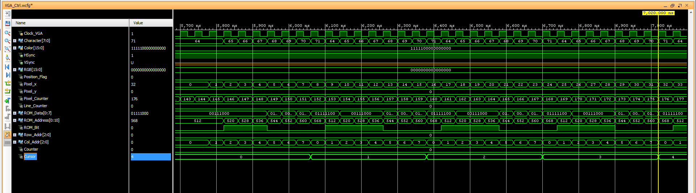Save the waveform configuration
Viewport: 696px width, 193px height.
(8, 24)
